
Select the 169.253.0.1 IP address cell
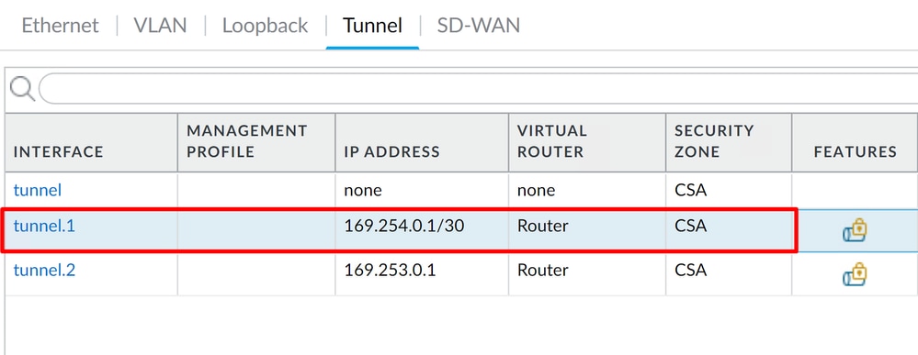(390, 271)
